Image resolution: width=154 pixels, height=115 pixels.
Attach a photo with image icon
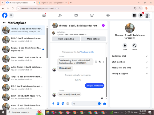pyautogui.click(x=58, y=104)
